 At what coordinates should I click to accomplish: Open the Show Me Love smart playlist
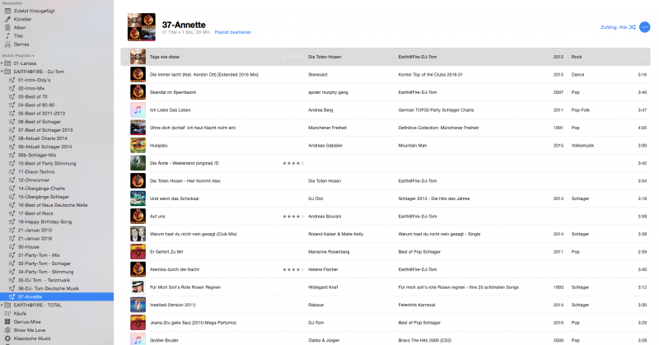click(x=30, y=330)
